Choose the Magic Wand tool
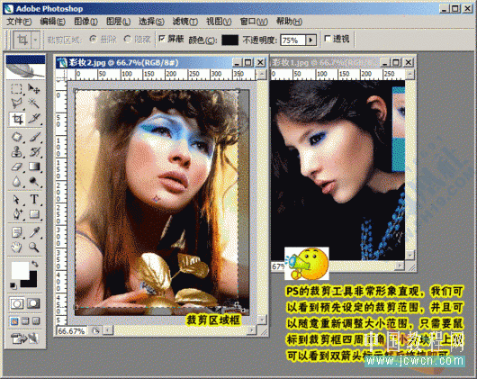This screenshot has width=477, height=379. coord(34,104)
